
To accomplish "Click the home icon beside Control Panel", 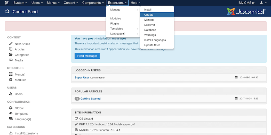I will point(7,12).
